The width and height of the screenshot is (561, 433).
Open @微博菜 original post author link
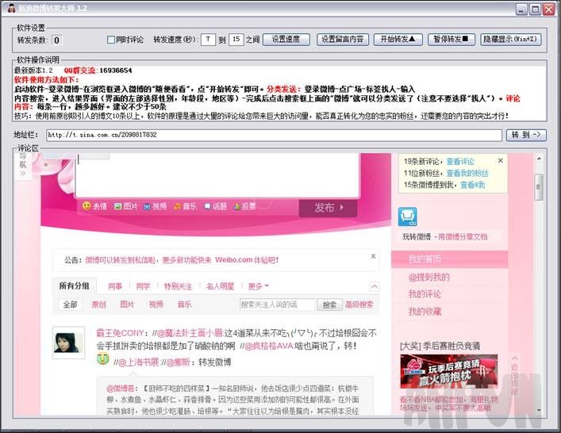(x=121, y=389)
